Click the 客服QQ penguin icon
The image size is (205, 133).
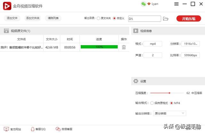[x=33, y=129]
